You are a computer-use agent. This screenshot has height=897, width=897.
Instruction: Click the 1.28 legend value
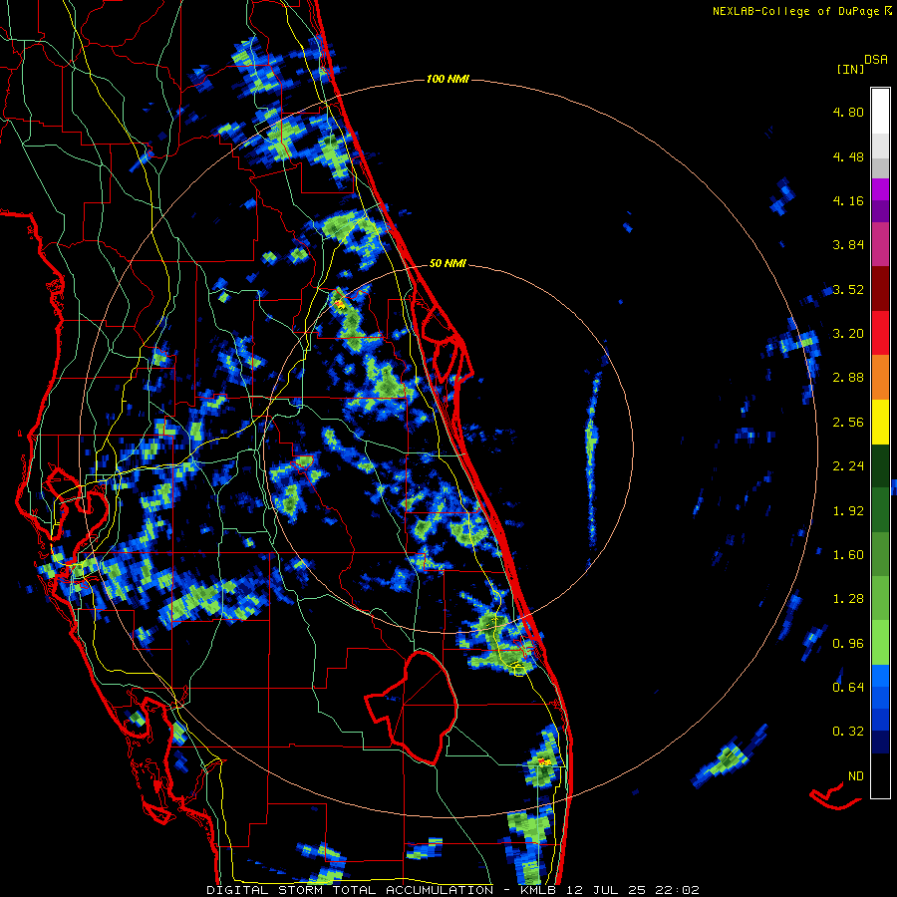tap(848, 599)
